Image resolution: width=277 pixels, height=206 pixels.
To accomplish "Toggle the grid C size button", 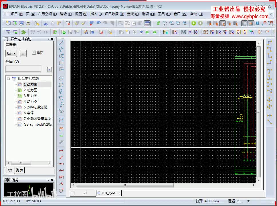I will 222,23.
